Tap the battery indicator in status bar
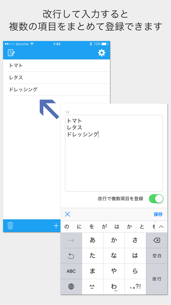This screenshot has width=171, height=305. (105, 44)
